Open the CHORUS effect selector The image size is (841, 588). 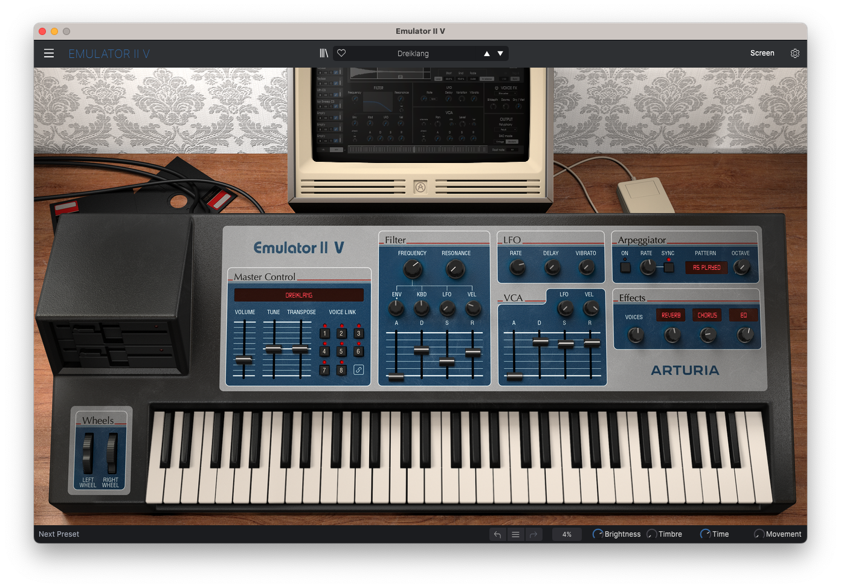tap(707, 315)
